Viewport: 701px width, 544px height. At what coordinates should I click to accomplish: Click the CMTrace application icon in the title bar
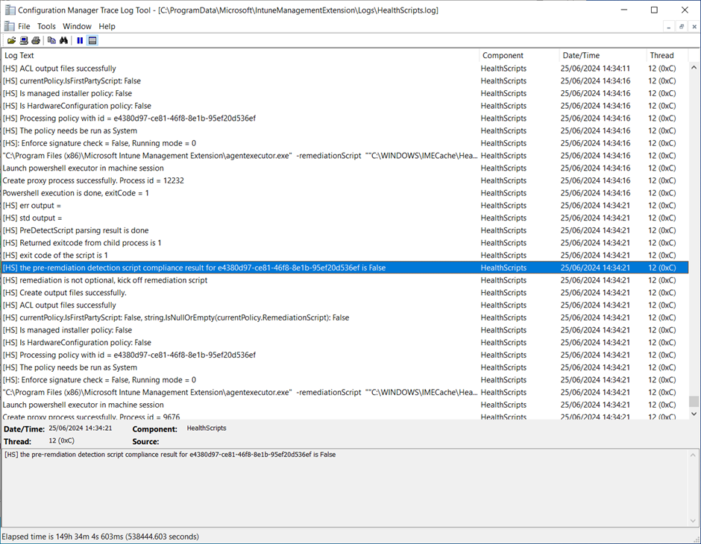tap(9, 10)
